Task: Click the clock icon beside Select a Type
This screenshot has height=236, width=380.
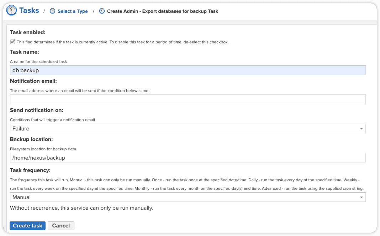Action: (53, 11)
